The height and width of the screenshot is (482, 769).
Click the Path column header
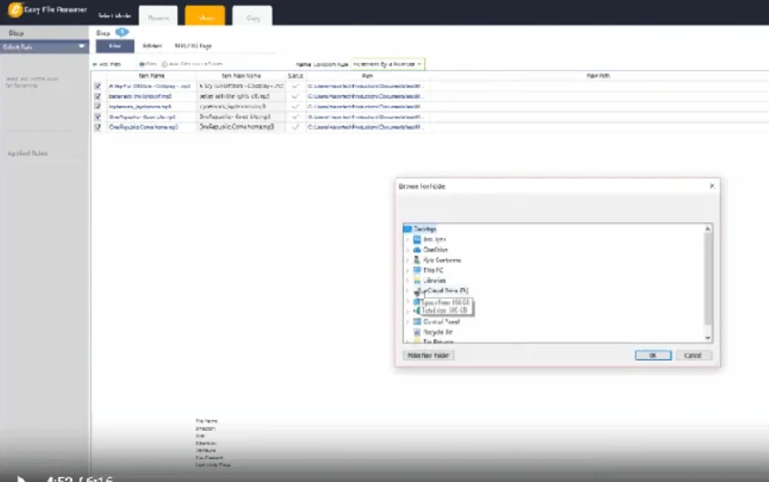click(x=368, y=76)
